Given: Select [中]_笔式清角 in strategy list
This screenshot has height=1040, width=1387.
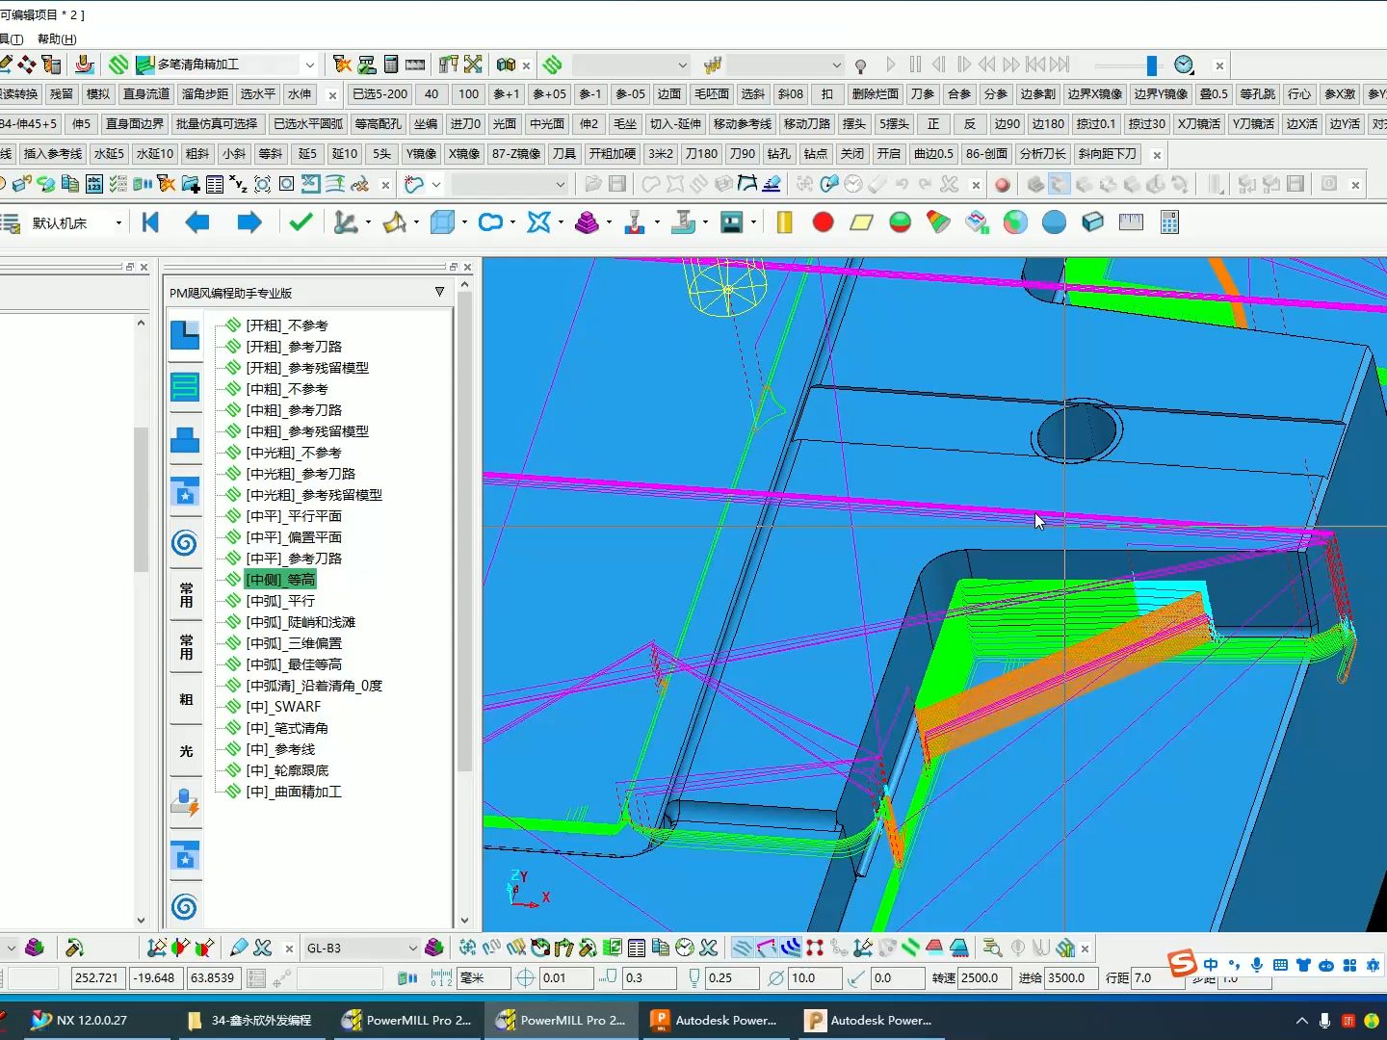Looking at the screenshot, I should point(287,728).
